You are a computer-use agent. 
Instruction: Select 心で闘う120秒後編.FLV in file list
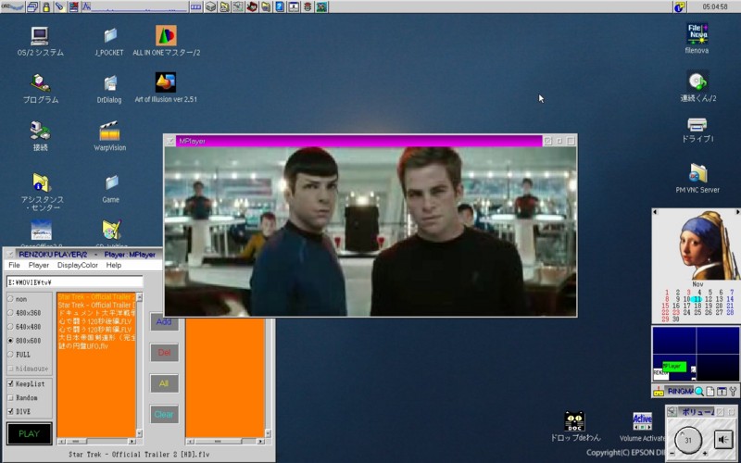click(x=94, y=321)
